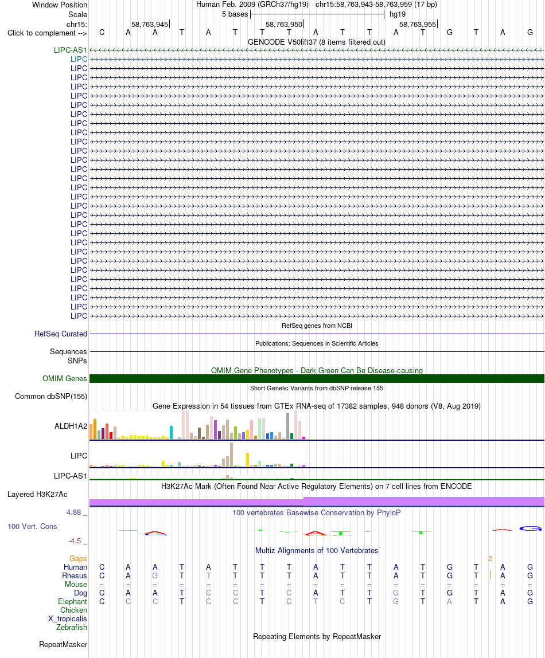Click the light-blue LIPC transcript label
545x658 pixels.
coord(79,59)
